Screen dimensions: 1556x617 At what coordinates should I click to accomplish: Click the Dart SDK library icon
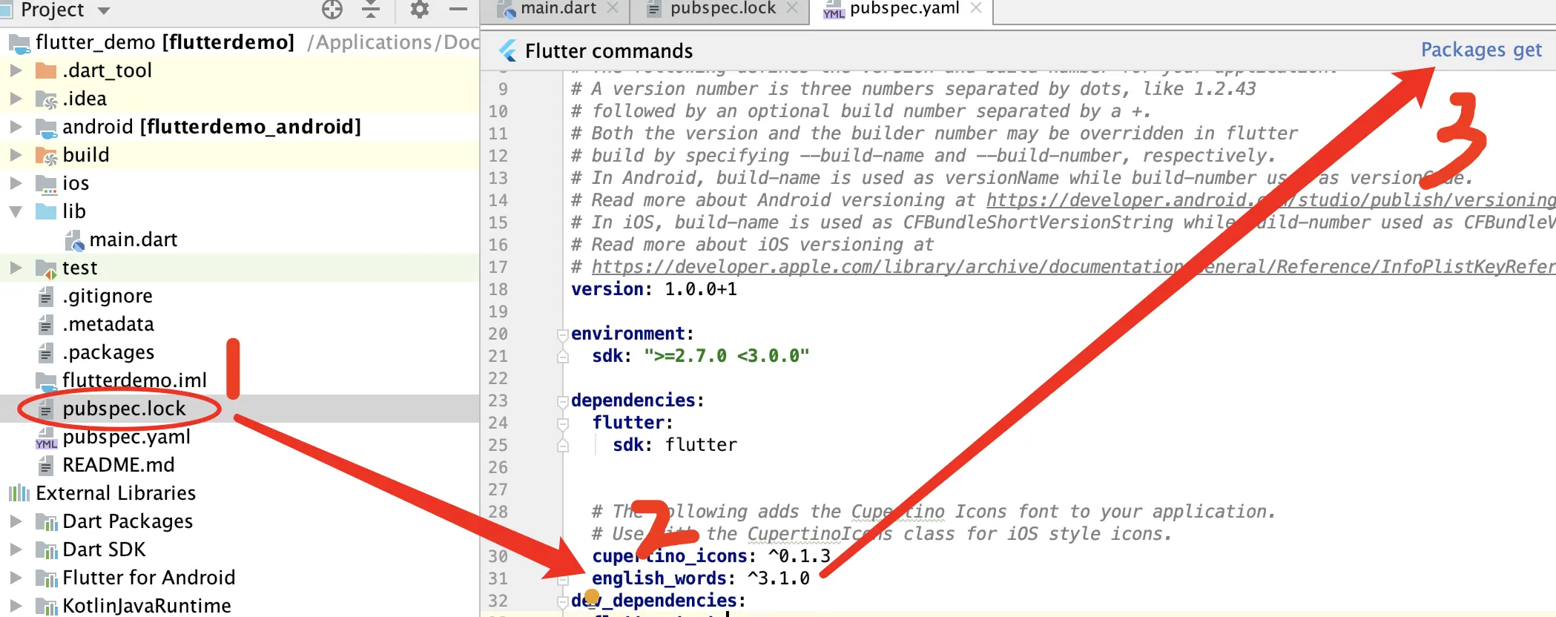pos(46,550)
